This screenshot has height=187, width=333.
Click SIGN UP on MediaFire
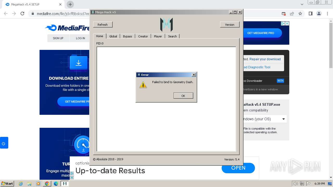click(58, 38)
